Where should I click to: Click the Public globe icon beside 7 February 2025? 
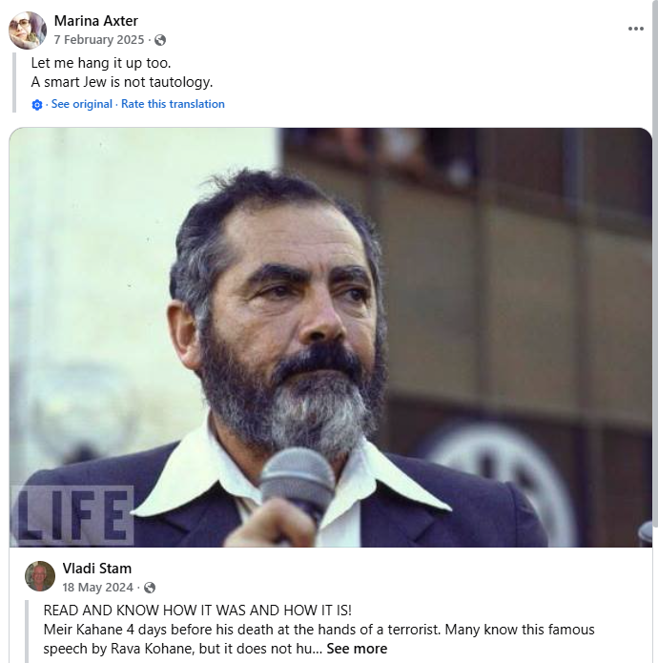click(160, 40)
